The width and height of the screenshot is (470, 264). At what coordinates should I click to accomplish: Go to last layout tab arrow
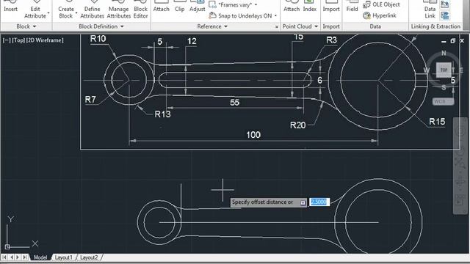(24, 257)
